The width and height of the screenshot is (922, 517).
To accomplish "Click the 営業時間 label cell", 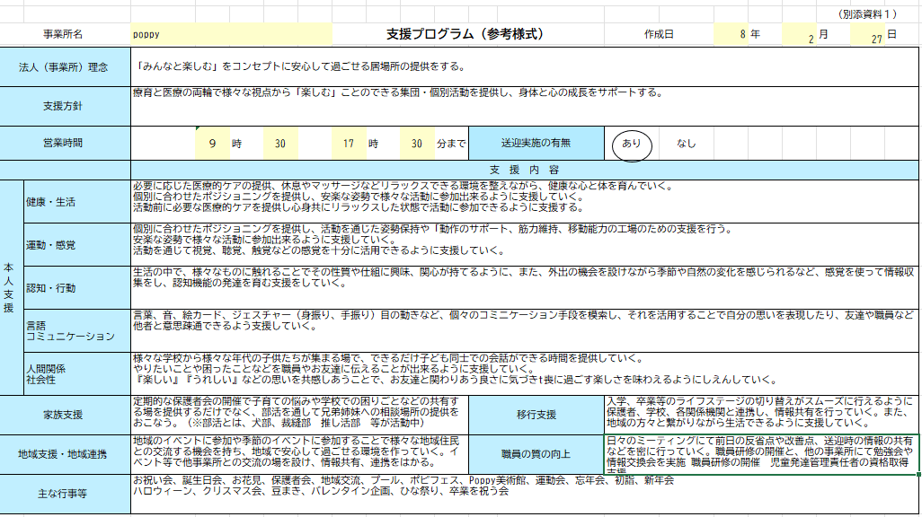I will click(66, 144).
